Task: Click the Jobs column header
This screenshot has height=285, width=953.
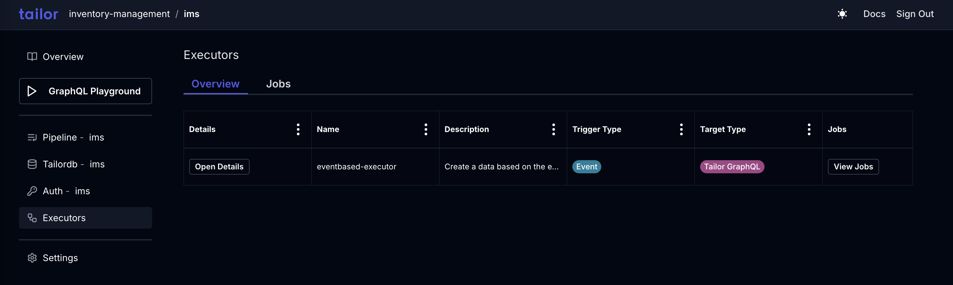Action: click(x=837, y=130)
